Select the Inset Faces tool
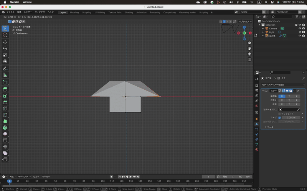This screenshot has width=307, height=191. coord(5,96)
